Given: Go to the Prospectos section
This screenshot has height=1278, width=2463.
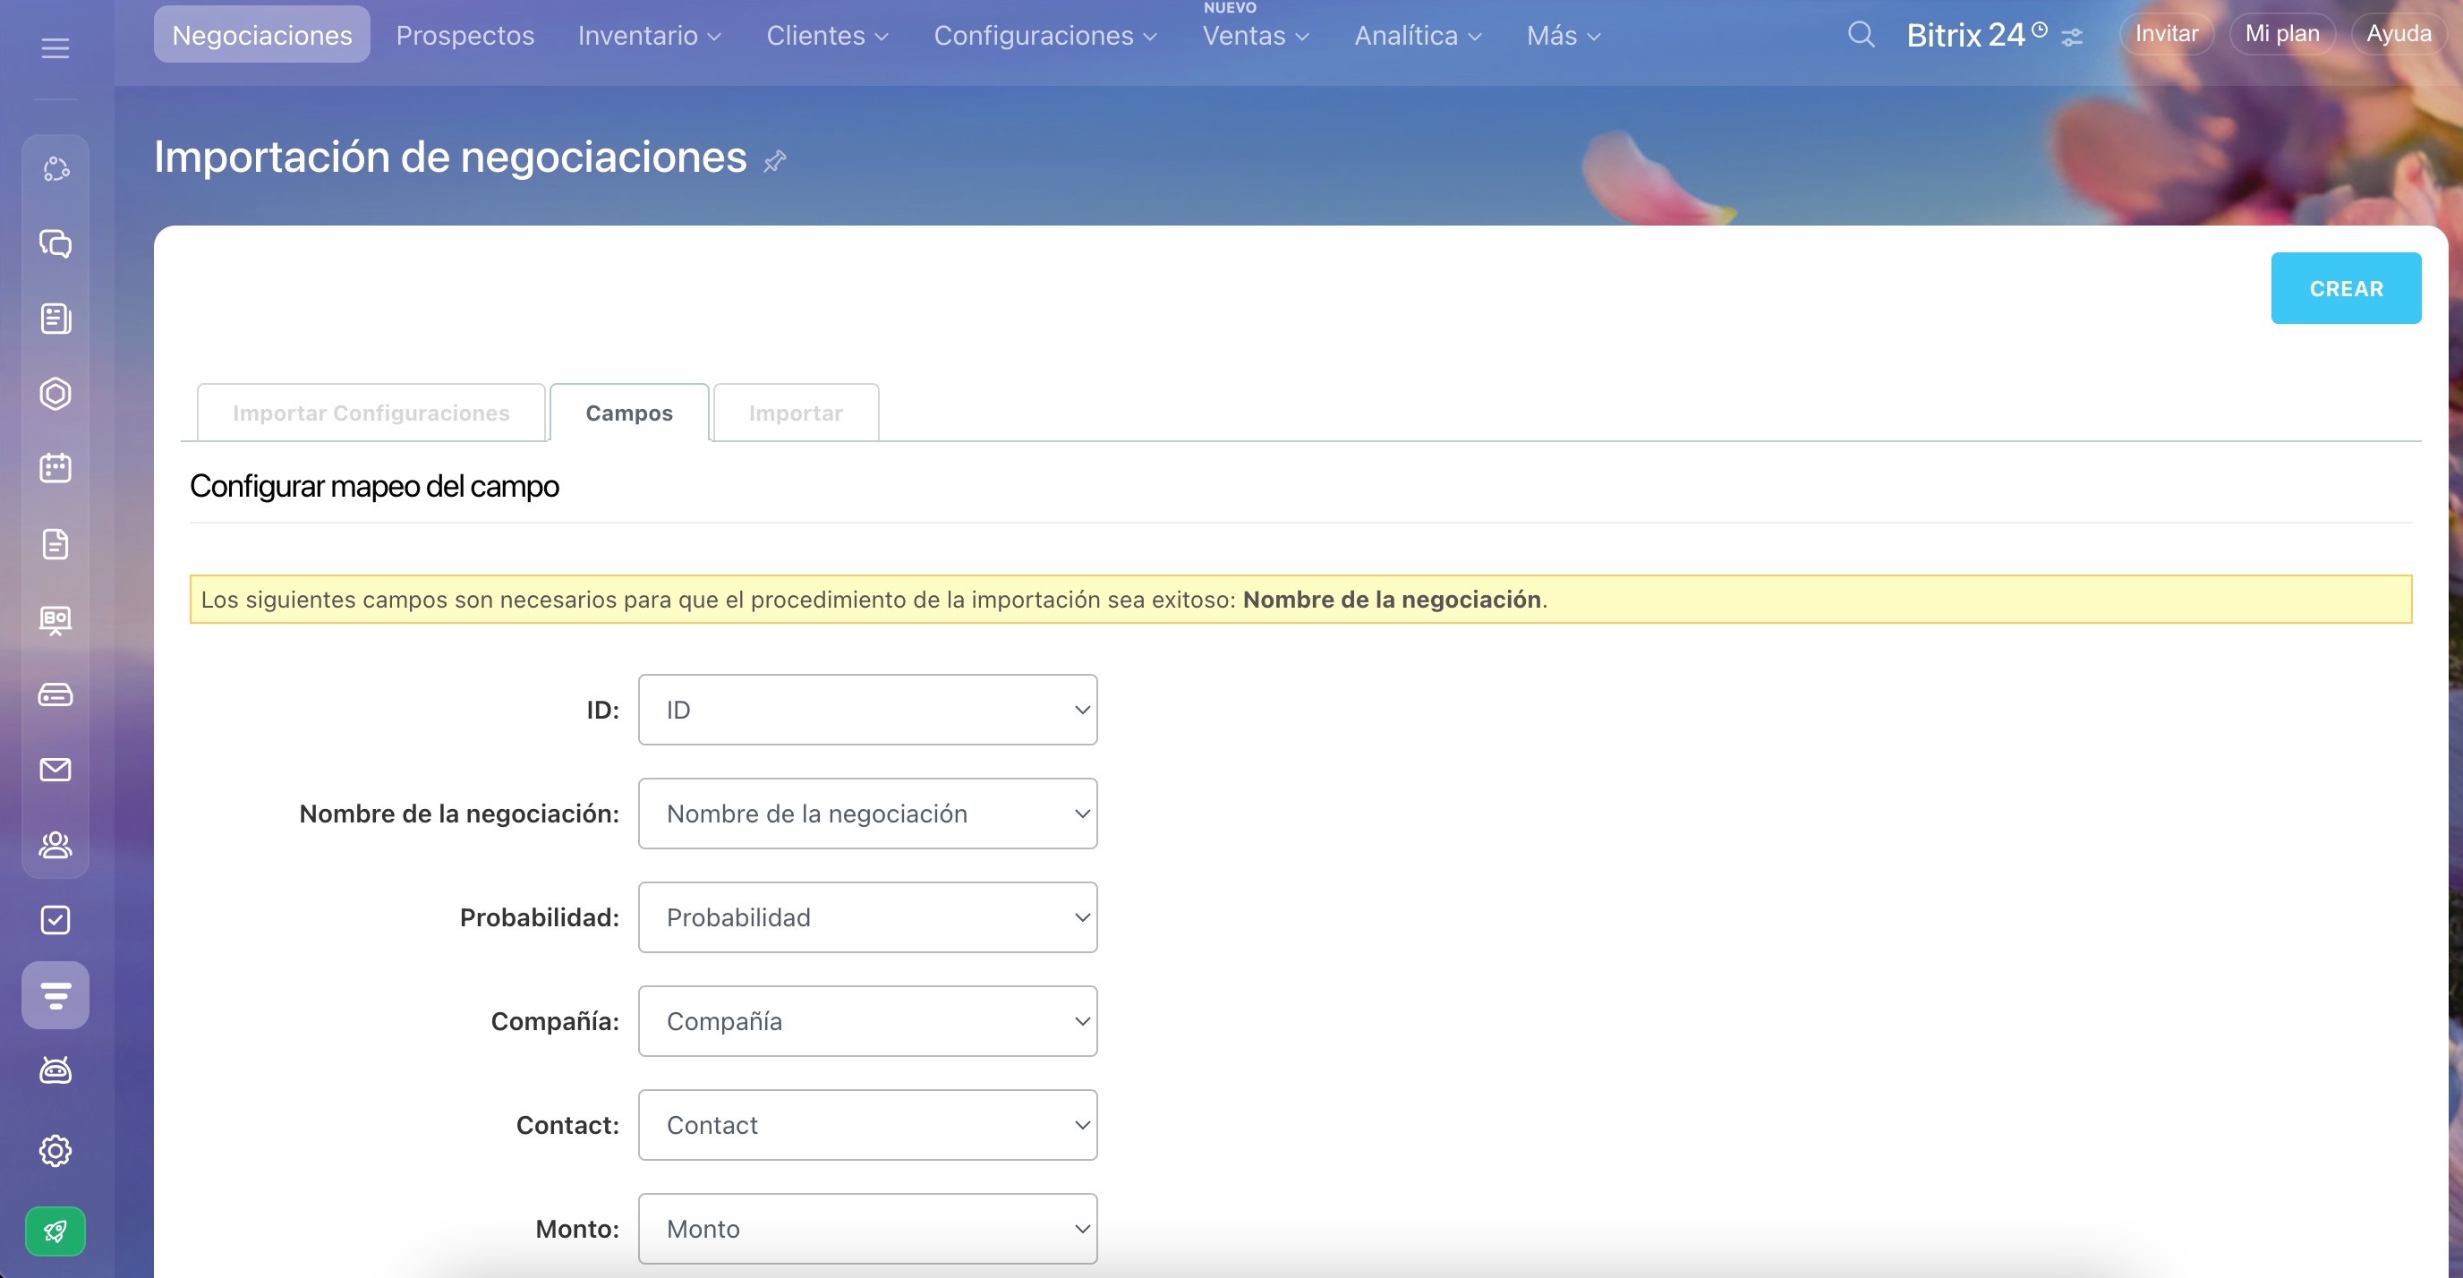Looking at the screenshot, I should [x=464, y=36].
